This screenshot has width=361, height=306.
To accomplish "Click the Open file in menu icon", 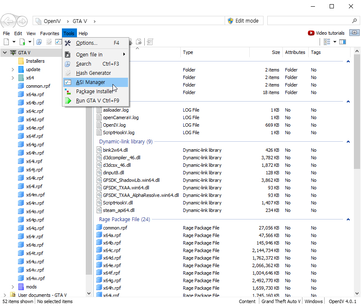I will [68, 54].
